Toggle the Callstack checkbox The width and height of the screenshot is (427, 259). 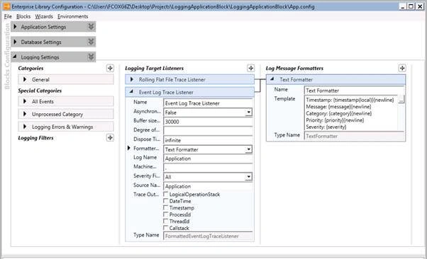[165, 228]
